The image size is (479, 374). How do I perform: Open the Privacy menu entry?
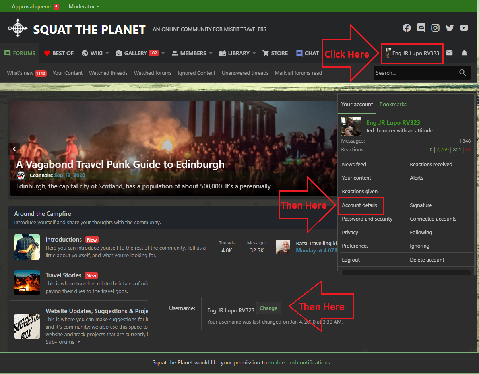[x=350, y=232]
